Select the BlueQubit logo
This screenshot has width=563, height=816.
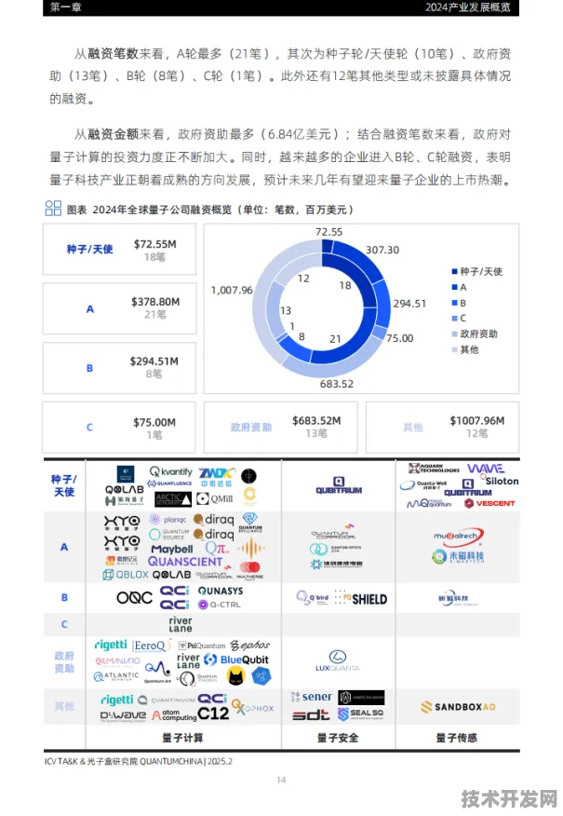pos(236,660)
